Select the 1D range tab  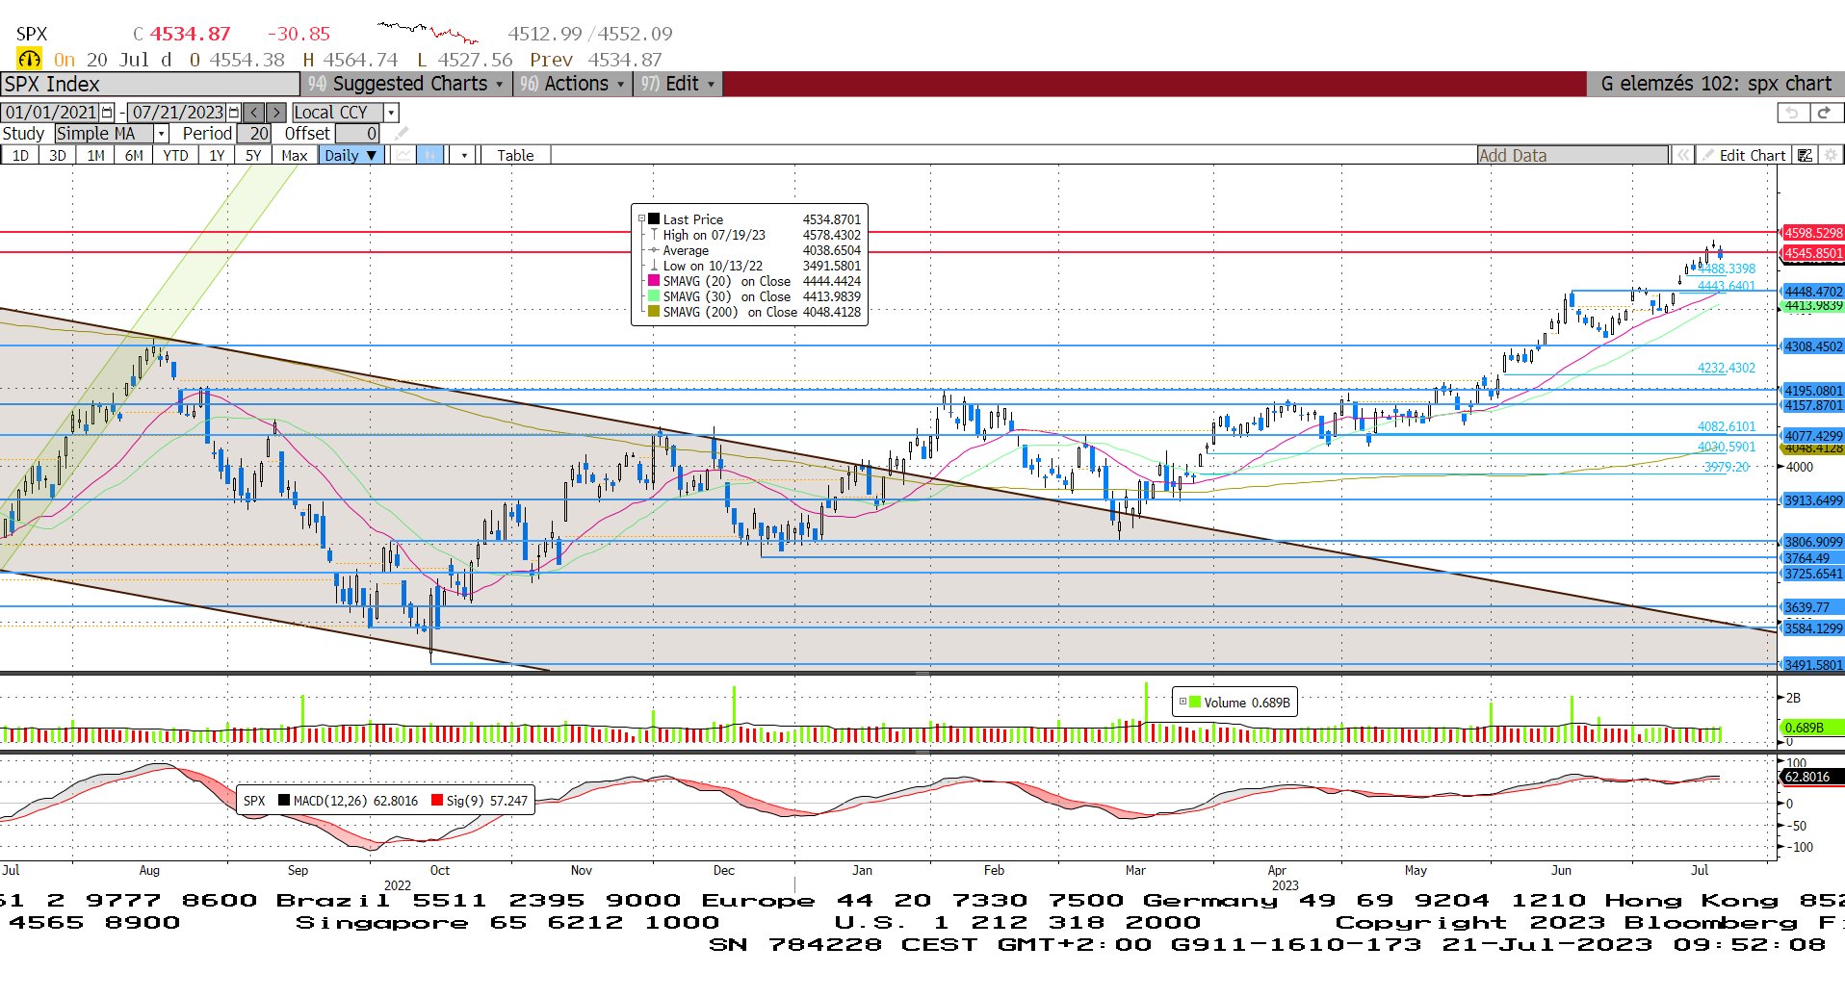click(x=20, y=155)
